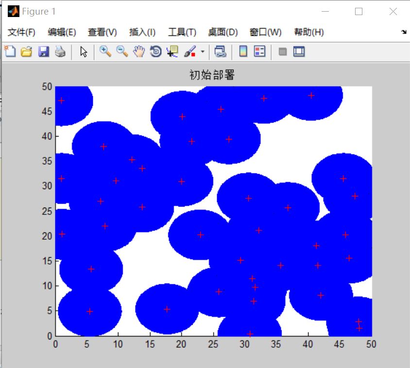Image resolution: width=410 pixels, height=368 pixels.
Task: Open the 编辑(E) menu
Action: (62, 32)
